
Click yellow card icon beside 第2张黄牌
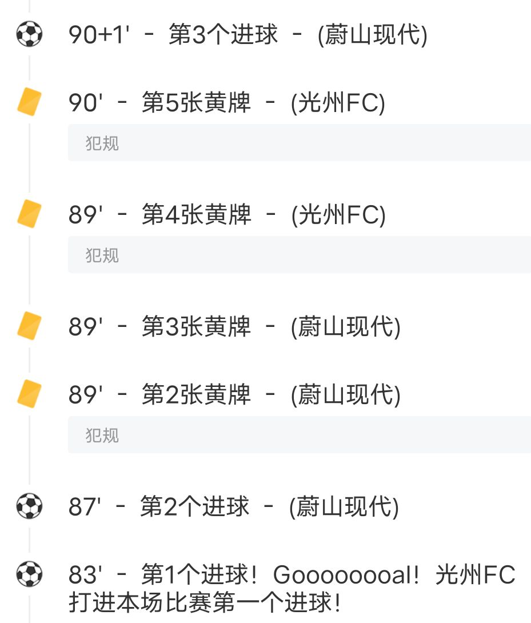tap(29, 394)
